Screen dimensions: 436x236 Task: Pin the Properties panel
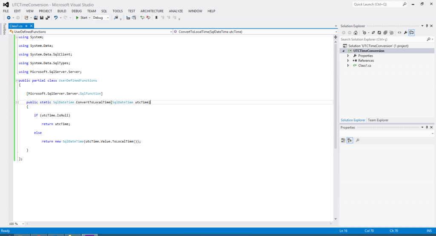click(427, 128)
